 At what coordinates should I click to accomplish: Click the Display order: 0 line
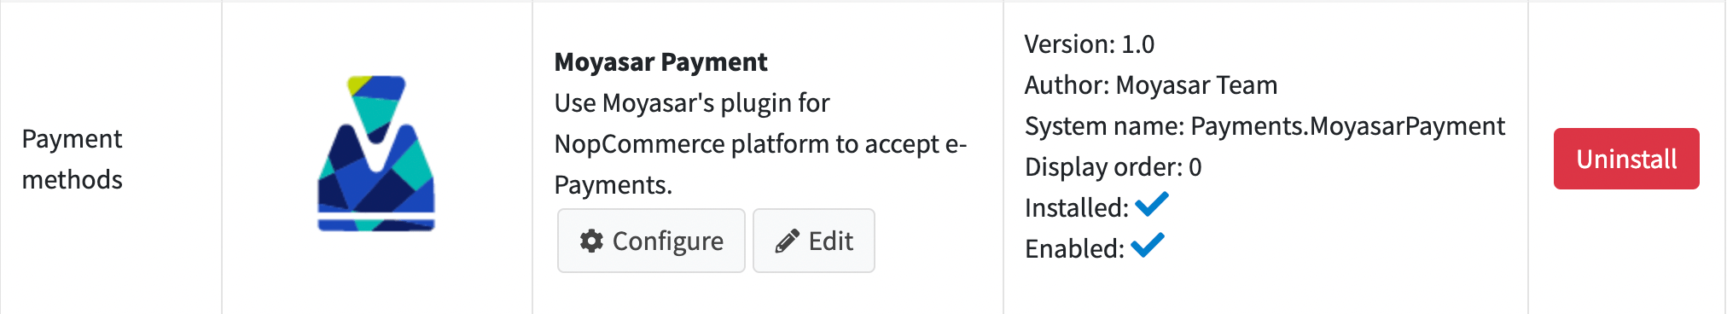tap(1114, 167)
